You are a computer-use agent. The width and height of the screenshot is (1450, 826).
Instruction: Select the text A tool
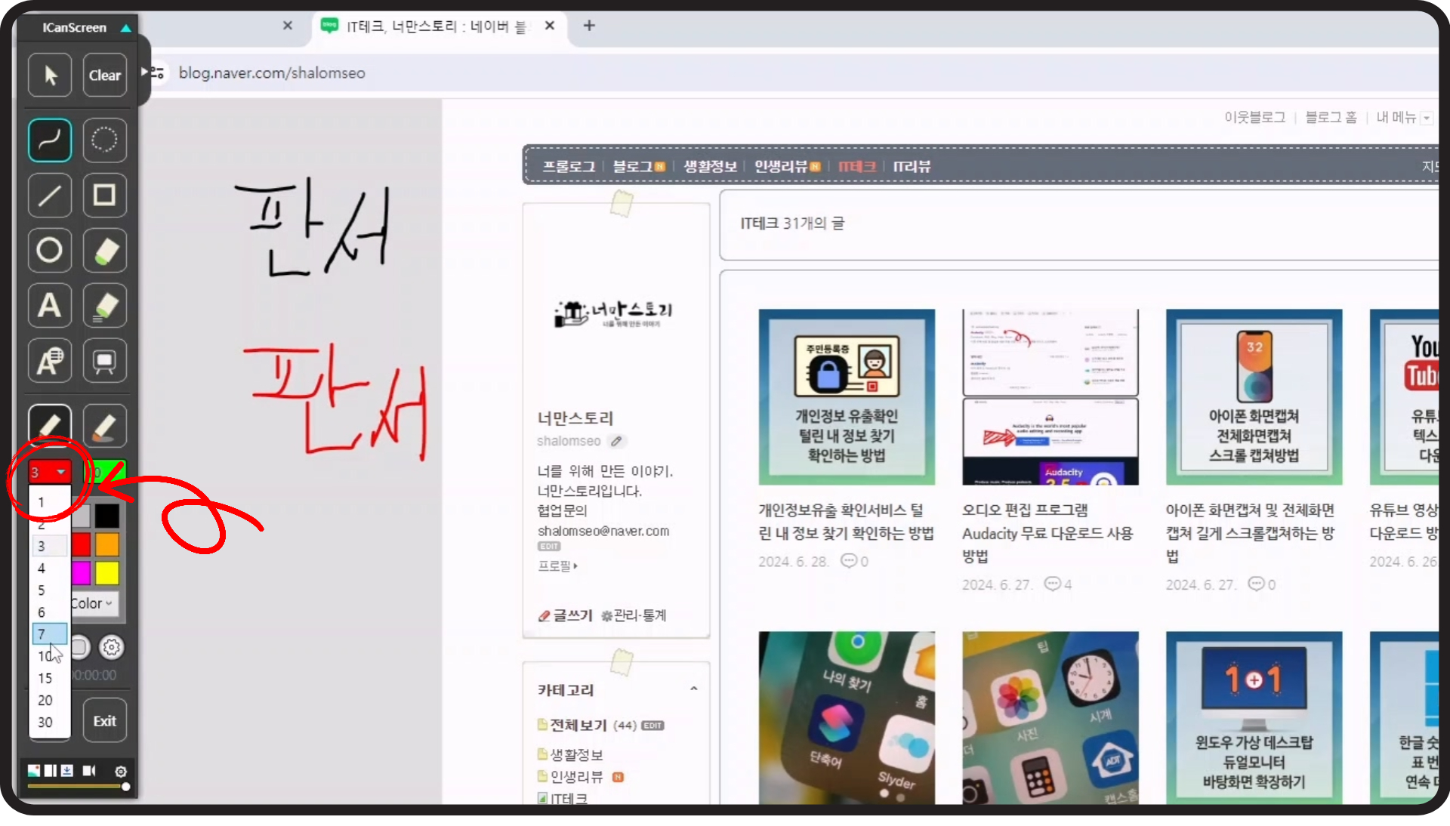point(50,306)
